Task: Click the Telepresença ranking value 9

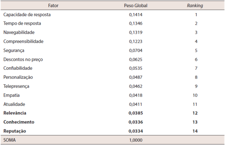Action: 196,86
